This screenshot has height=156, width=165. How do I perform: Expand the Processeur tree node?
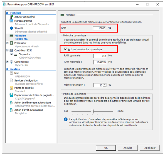7,43
